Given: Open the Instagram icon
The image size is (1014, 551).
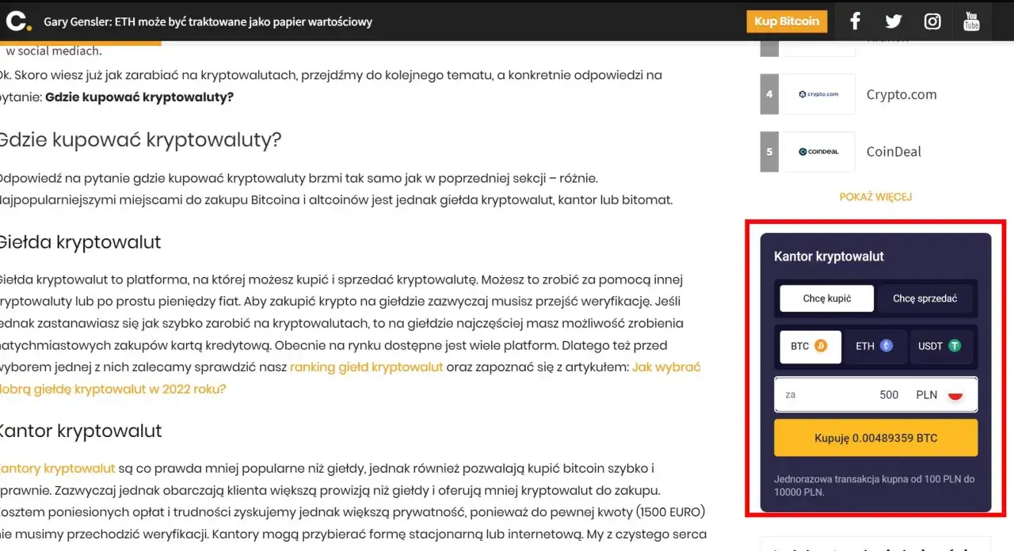Looking at the screenshot, I should (932, 21).
